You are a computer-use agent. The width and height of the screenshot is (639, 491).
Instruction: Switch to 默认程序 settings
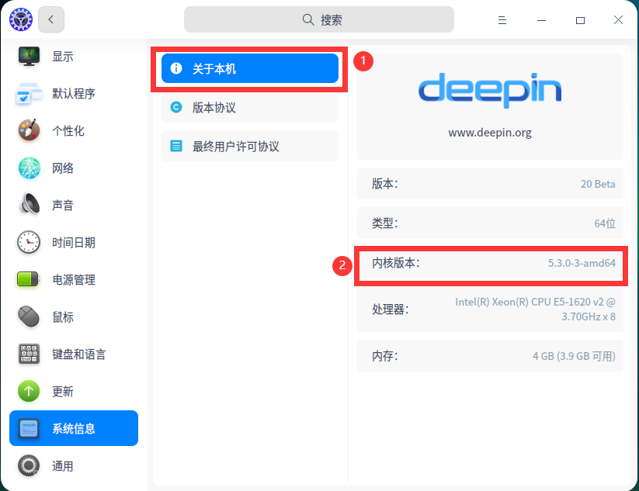click(x=74, y=94)
